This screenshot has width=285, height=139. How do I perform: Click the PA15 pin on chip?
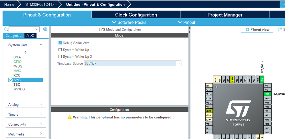(258, 80)
